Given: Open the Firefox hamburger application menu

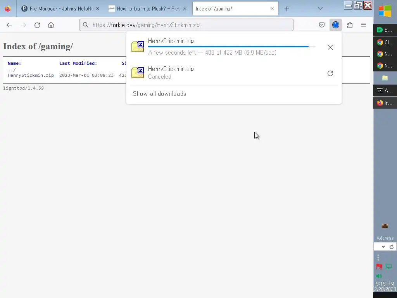Looking at the screenshot, I should coord(364,25).
